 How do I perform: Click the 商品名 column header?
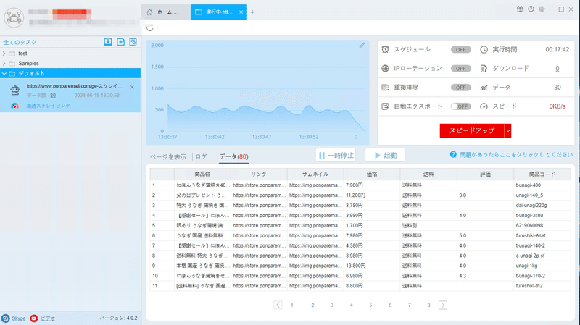[202, 174]
